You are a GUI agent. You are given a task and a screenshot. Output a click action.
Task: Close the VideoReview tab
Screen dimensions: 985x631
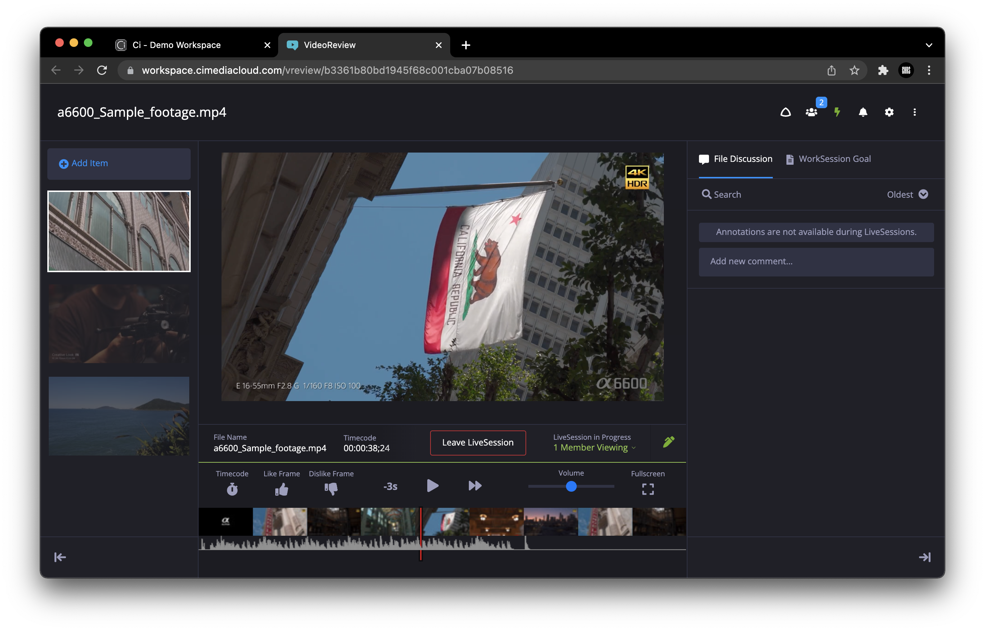coord(438,45)
